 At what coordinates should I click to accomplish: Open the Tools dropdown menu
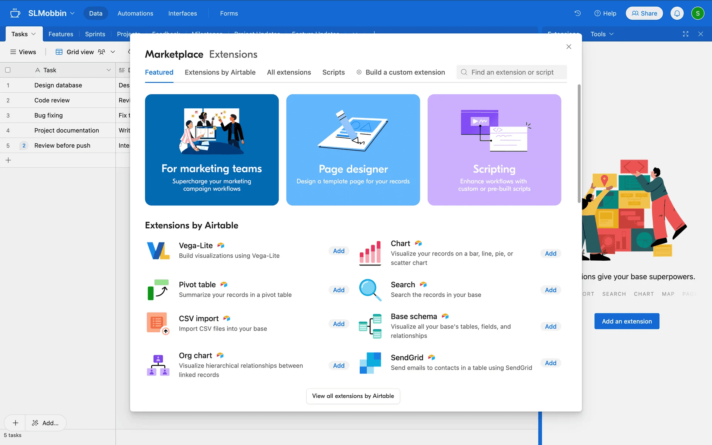(x=602, y=34)
